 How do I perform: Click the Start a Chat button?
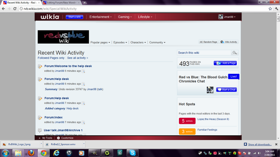(227, 89)
